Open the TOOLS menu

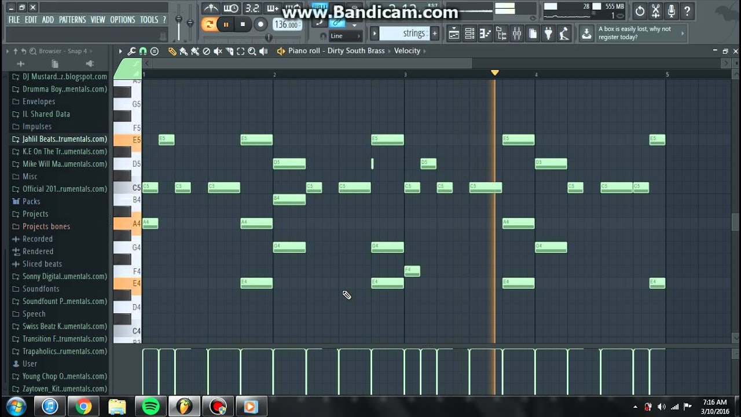149,20
